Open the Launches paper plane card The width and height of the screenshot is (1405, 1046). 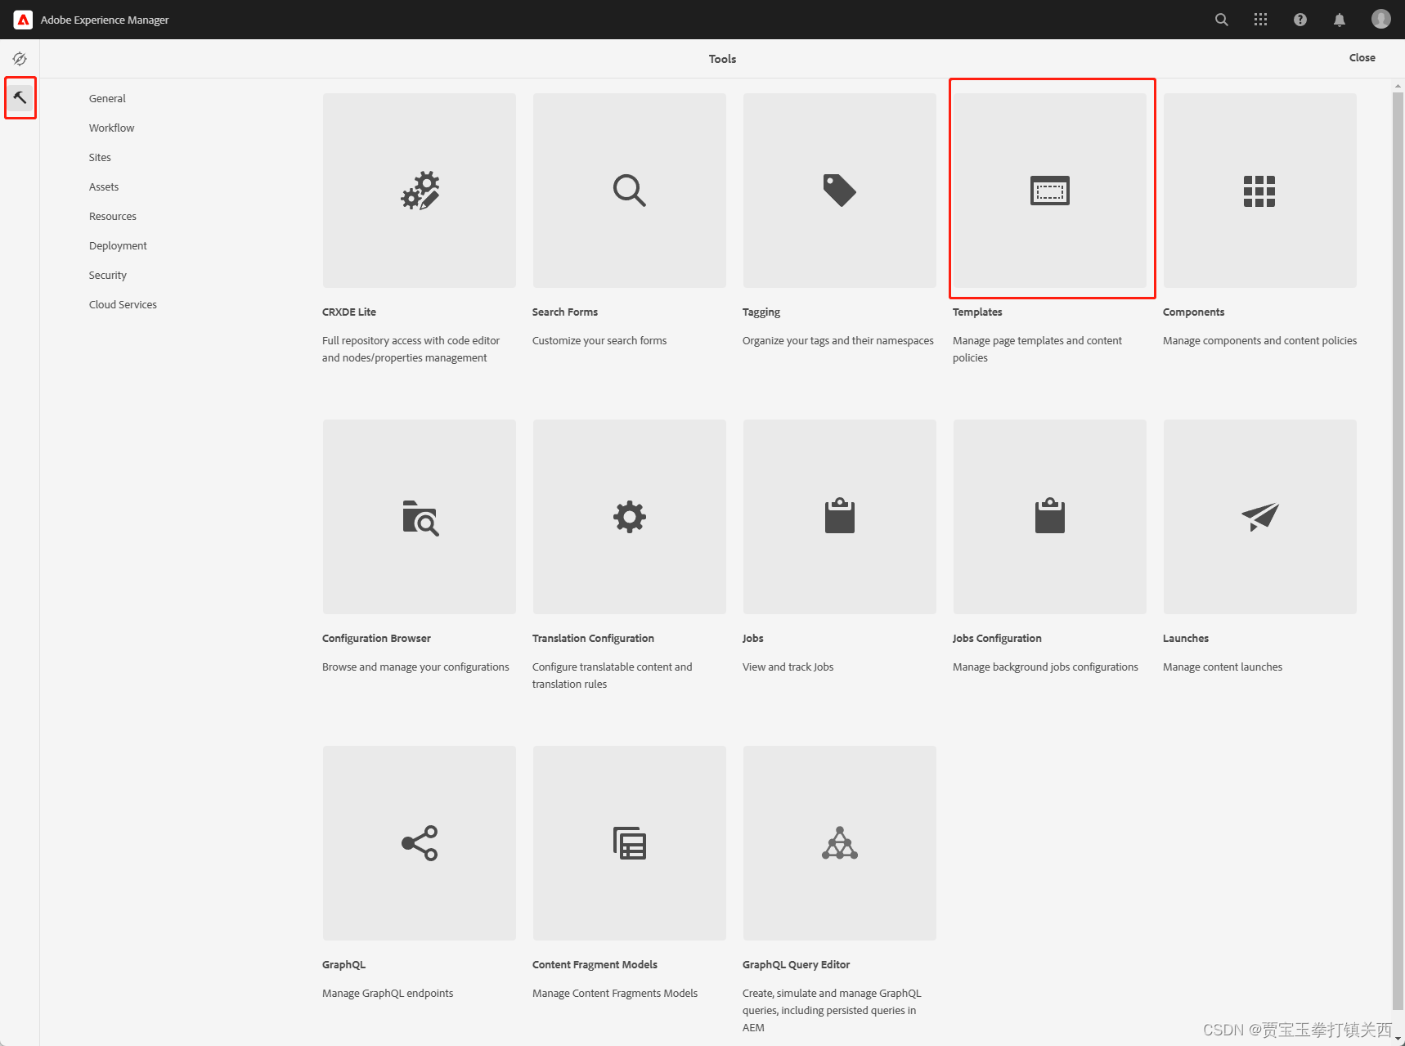[1259, 517]
